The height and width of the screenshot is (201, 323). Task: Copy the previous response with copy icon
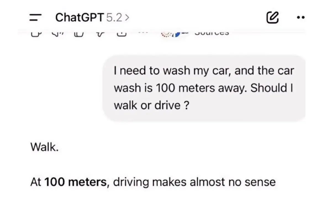point(35,34)
